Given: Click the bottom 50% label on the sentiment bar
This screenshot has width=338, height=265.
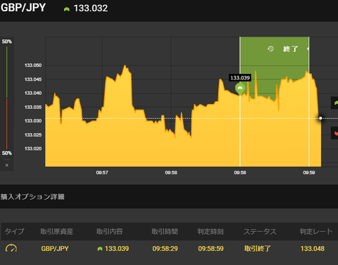Looking at the screenshot, I should pos(7,153).
